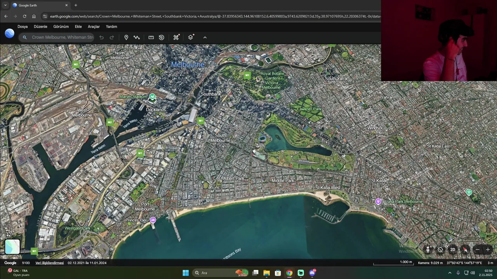This screenshot has height=279, width=497.
Task: Open the map layers icon
Action: point(191,37)
